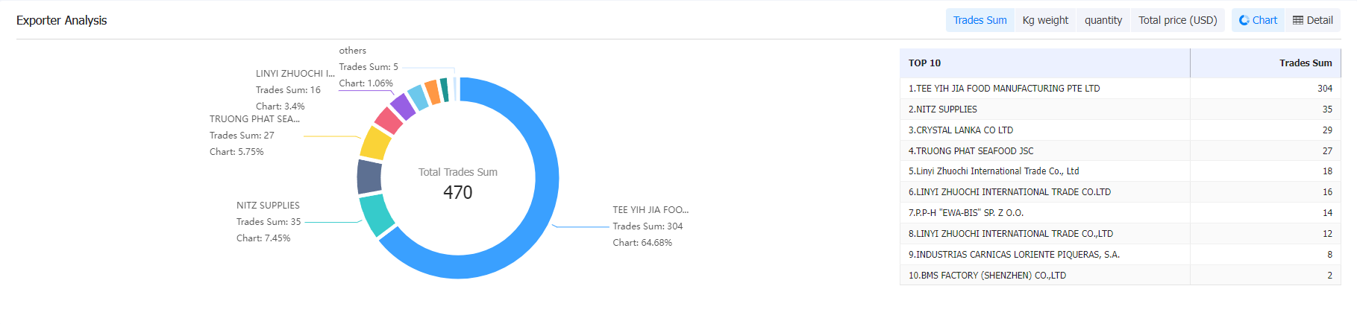
Task: Switch to the quantity tab
Action: (1103, 20)
